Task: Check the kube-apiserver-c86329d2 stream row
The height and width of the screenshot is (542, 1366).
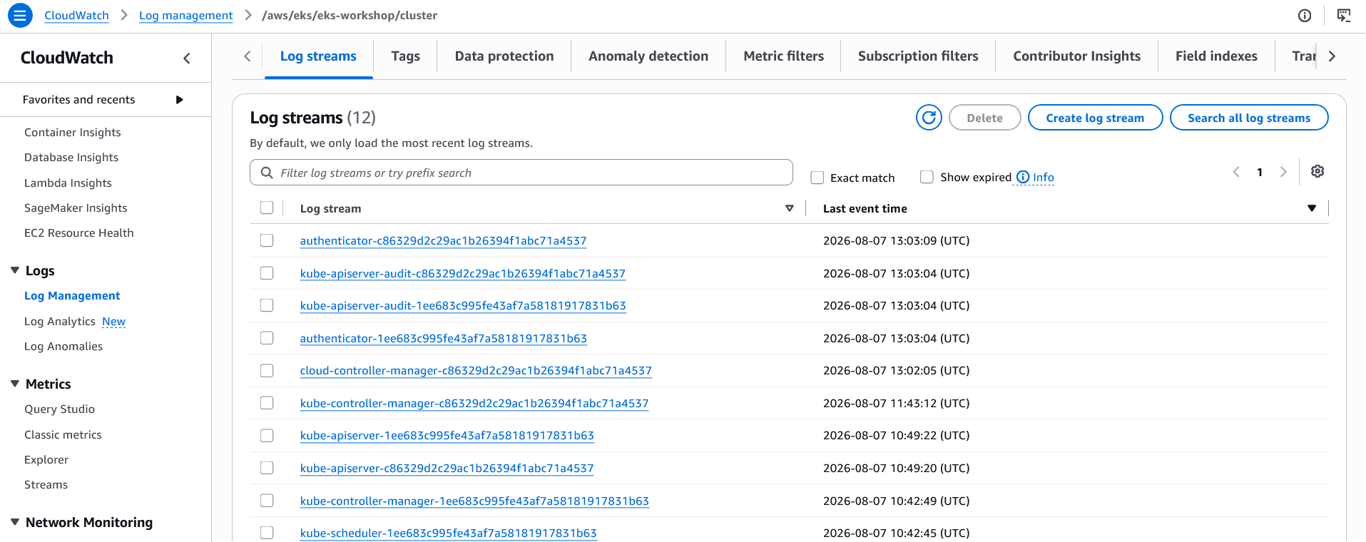Action: (267, 468)
